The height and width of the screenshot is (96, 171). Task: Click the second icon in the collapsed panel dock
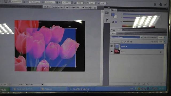click(107, 20)
